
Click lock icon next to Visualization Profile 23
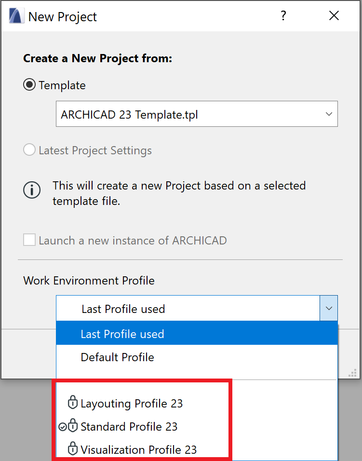pos(73,449)
